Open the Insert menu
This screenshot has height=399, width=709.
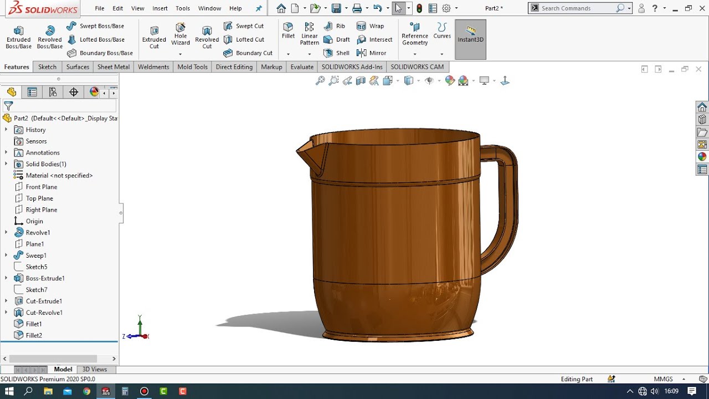(x=160, y=8)
